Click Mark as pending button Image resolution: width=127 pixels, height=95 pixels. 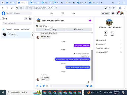tap(51, 30)
